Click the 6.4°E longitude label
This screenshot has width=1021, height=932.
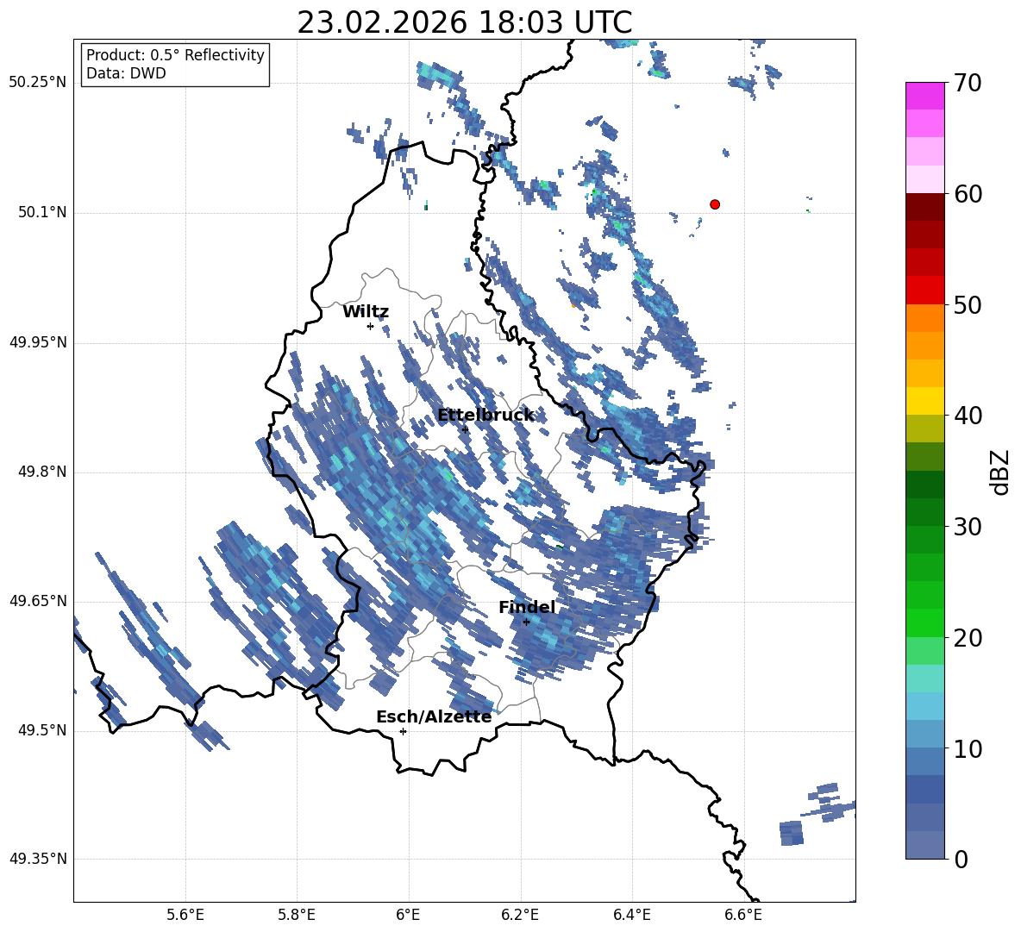click(631, 915)
